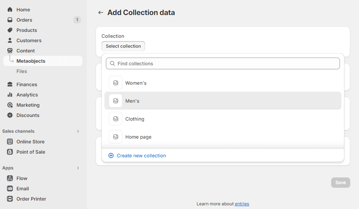359x209 pixels.
Task: Open Orders via its inbox icon
Action: click(x=10, y=20)
